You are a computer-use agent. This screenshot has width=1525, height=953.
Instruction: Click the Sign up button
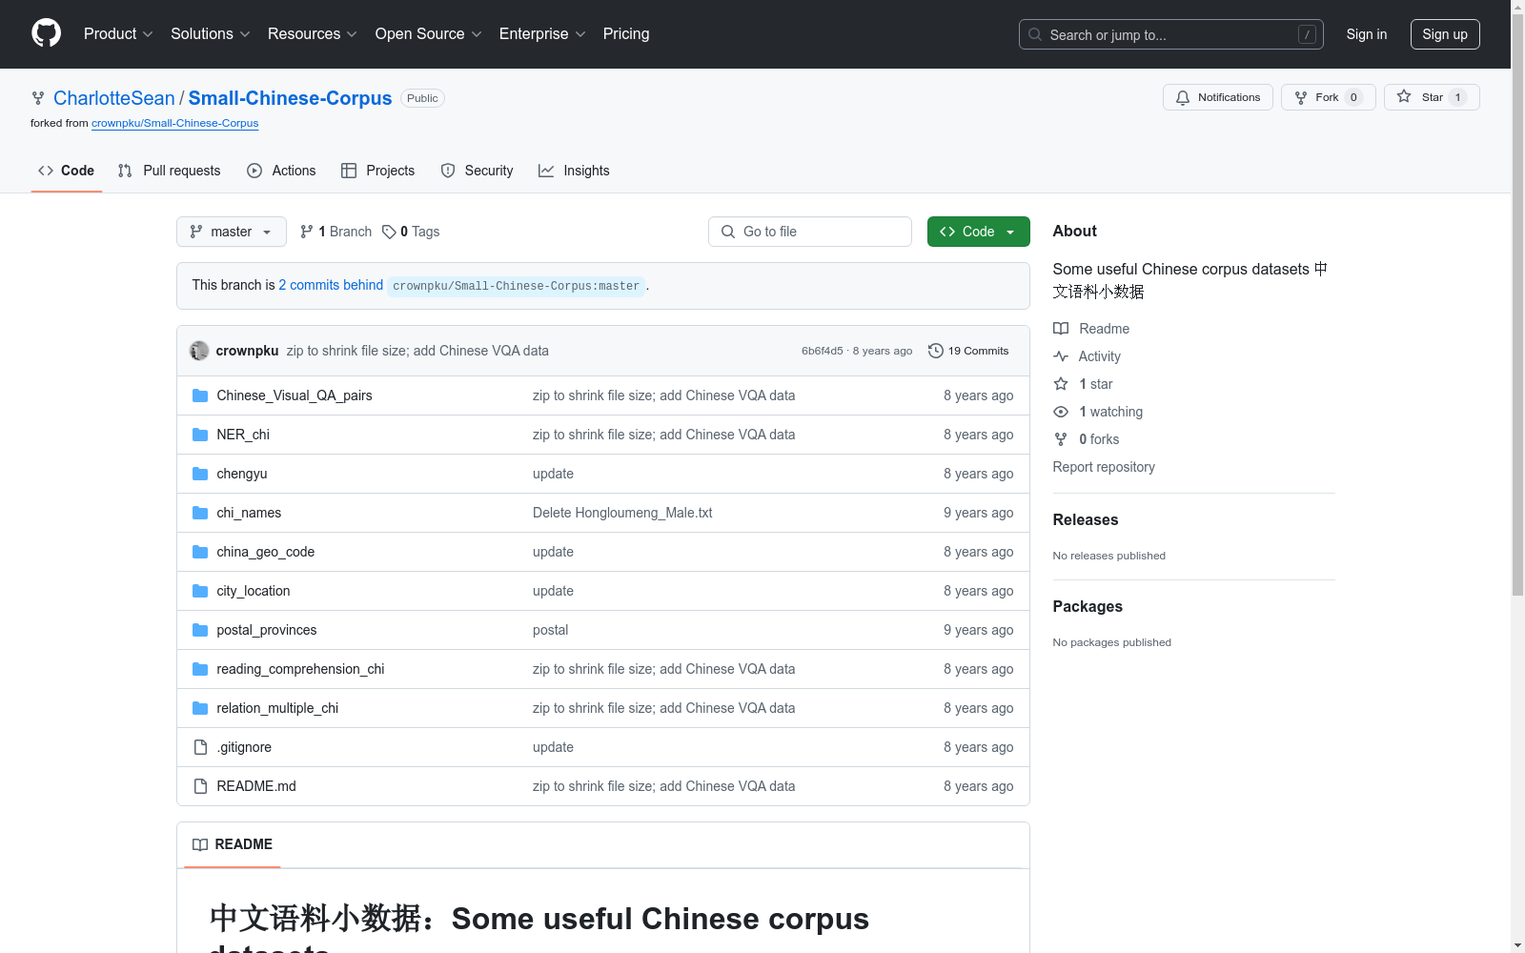[1445, 34]
